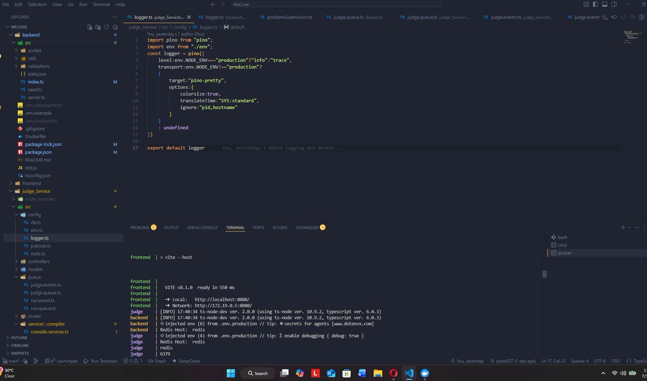Toggle the secondary side bar visibility

pos(614,4)
